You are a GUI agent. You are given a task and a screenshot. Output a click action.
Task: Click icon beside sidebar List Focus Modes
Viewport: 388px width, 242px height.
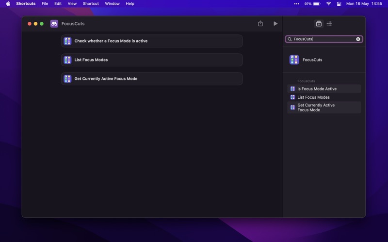292,97
